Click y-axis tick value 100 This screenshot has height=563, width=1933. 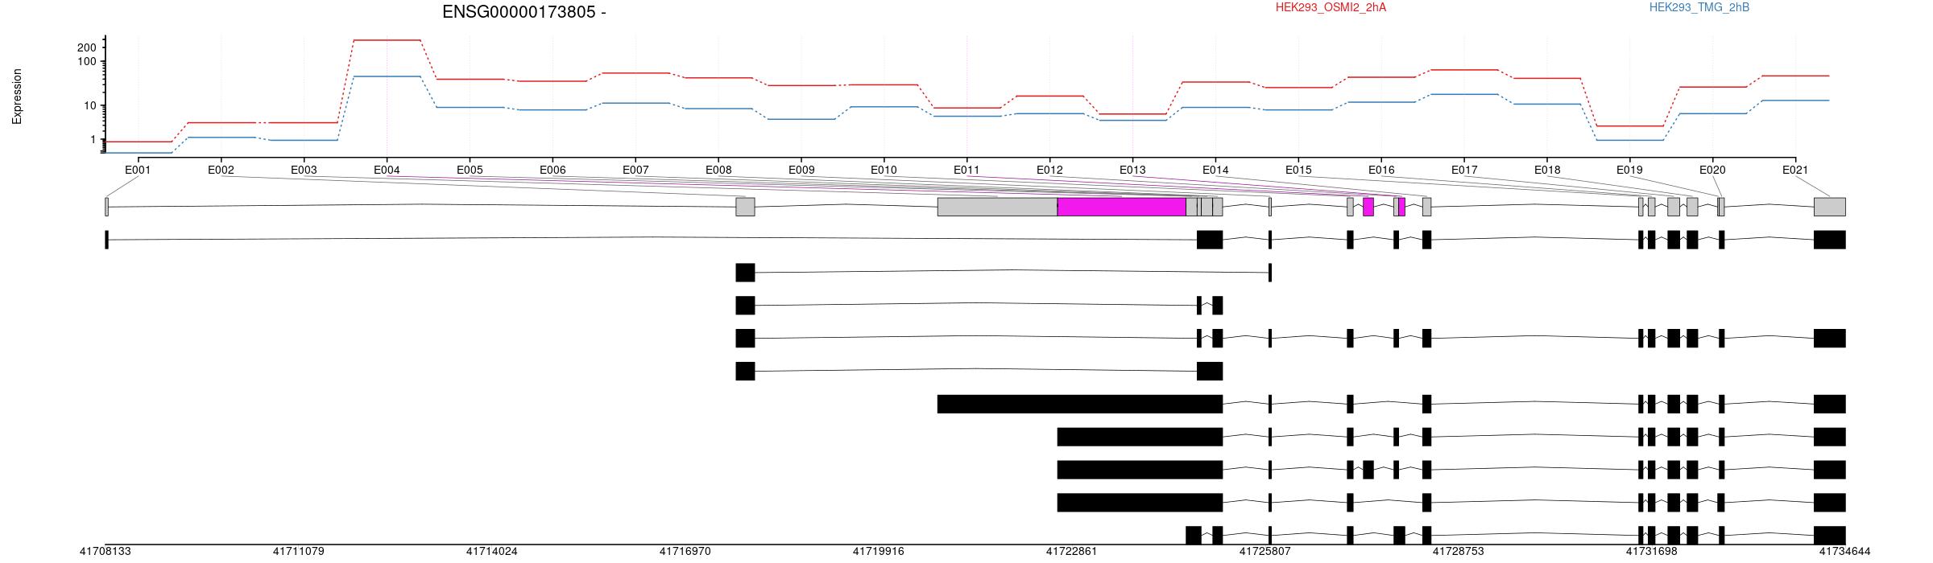coord(87,62)
